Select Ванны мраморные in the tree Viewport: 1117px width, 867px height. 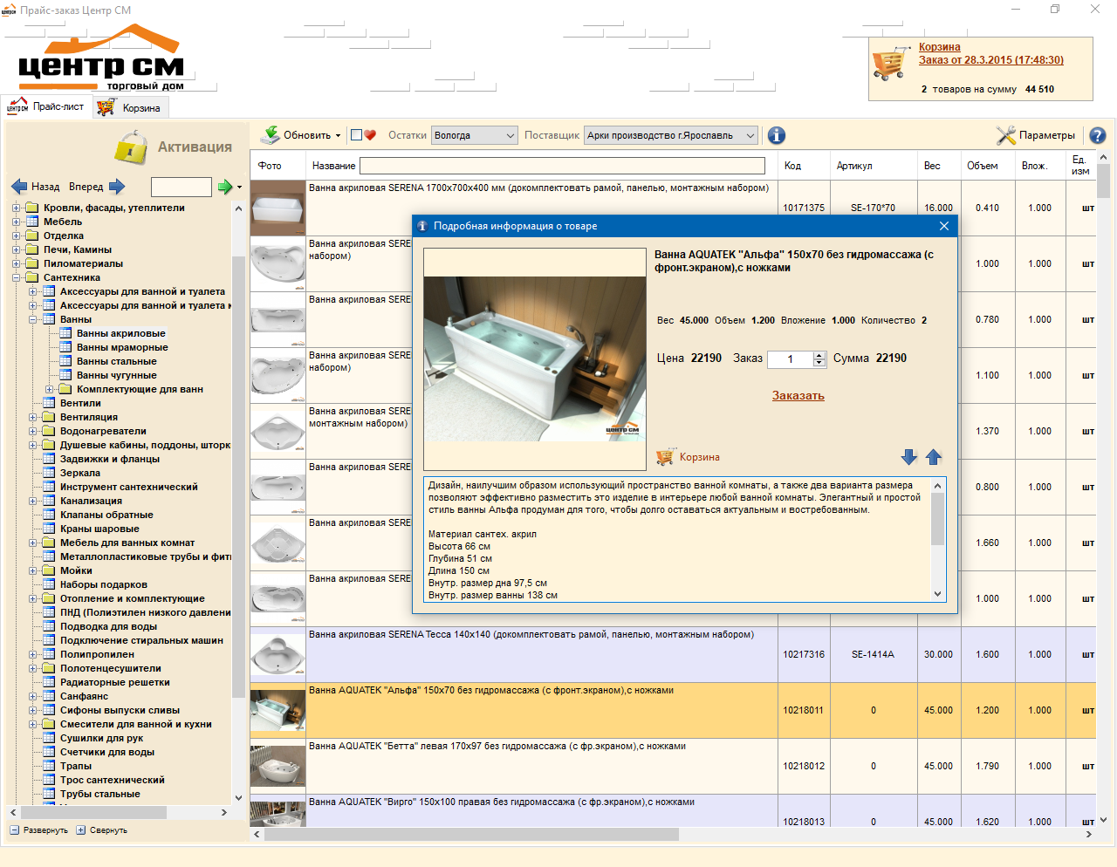122,347
